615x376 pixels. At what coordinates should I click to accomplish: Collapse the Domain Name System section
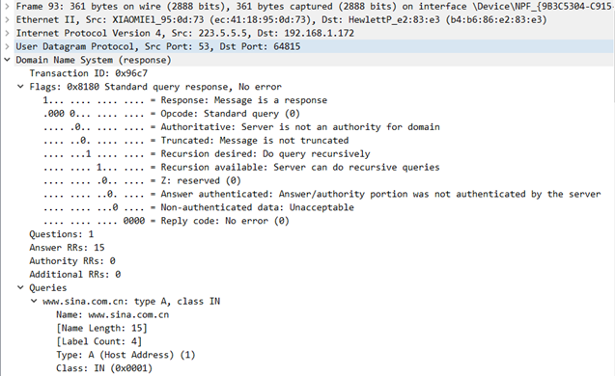point(7,60)
